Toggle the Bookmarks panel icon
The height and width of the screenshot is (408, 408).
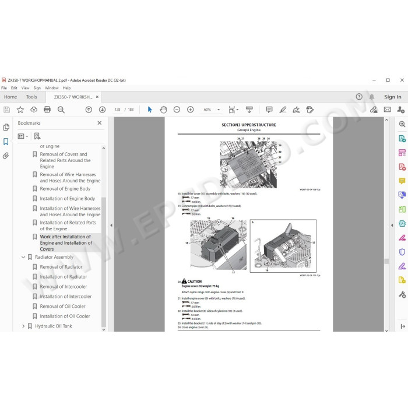[x=6, y=142]
